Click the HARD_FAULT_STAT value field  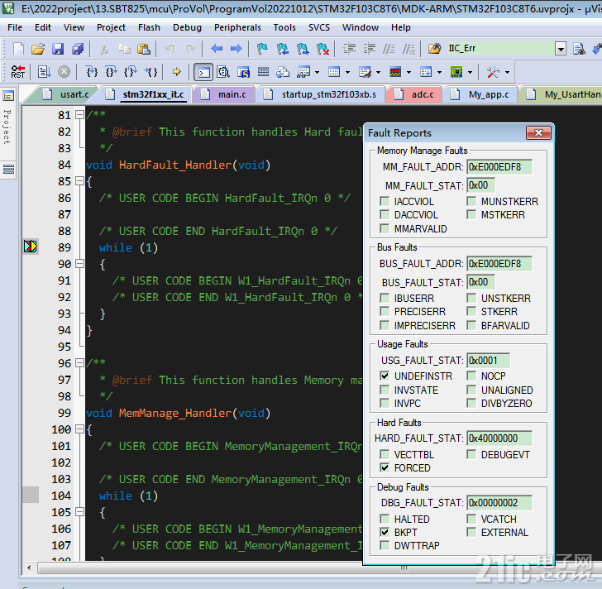[x=499, y=438]
